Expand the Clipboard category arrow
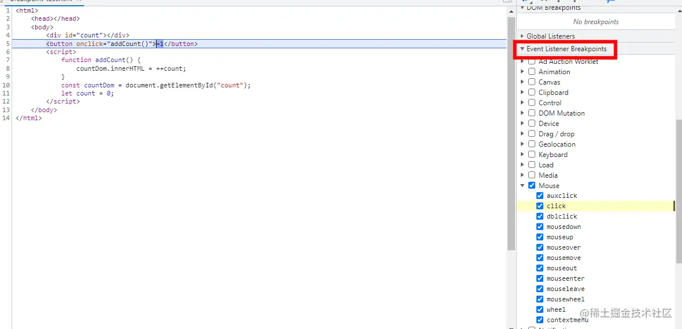The width and height of the screenshot is (682, 329). point(523,93)
